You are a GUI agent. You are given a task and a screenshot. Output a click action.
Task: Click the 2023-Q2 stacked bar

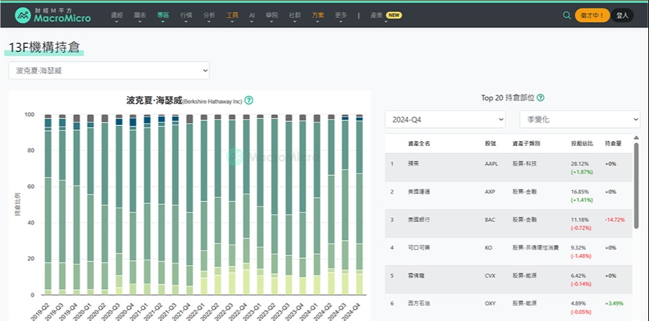click(x=274, y=205)
